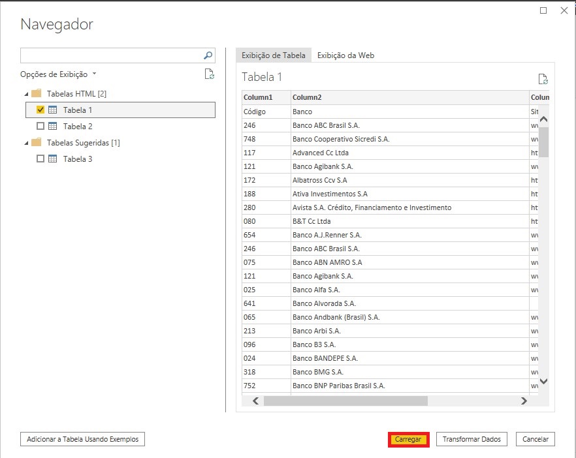This screenshot has width=576, height=458.
Task: Click the horizontal scroll right arrow
Action: click(524, 401)
